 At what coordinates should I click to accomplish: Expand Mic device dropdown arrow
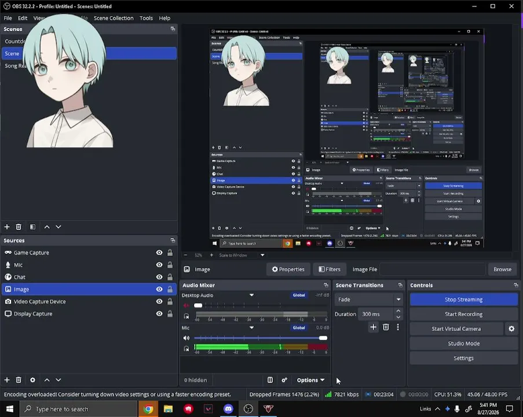[252, 328]
